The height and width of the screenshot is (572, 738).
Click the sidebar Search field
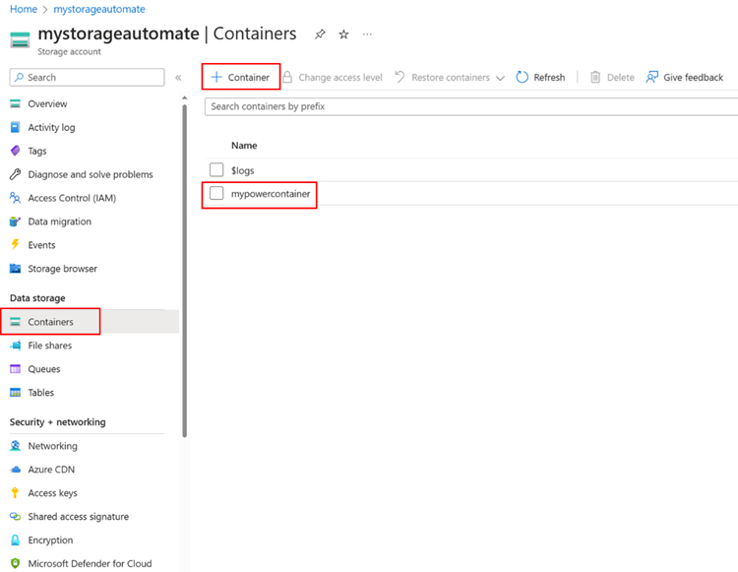tap(87, 77)
